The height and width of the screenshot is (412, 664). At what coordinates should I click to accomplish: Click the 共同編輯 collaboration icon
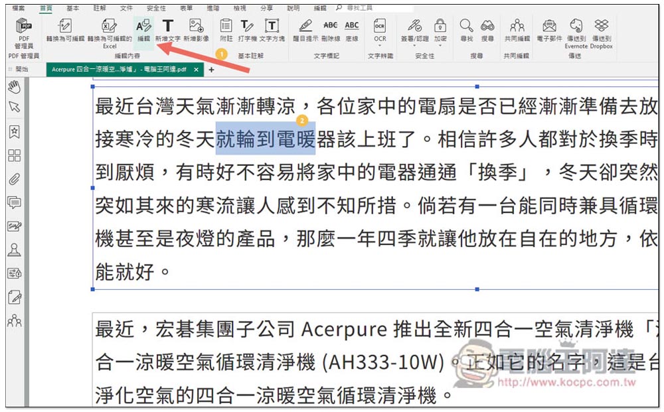pyautogui.click(x=517, y=26)
